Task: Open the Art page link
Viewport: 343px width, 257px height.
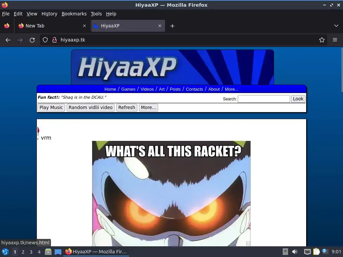Action: 162,89
